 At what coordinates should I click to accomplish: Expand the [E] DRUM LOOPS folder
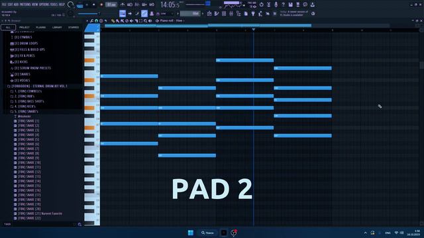[26, 44]
